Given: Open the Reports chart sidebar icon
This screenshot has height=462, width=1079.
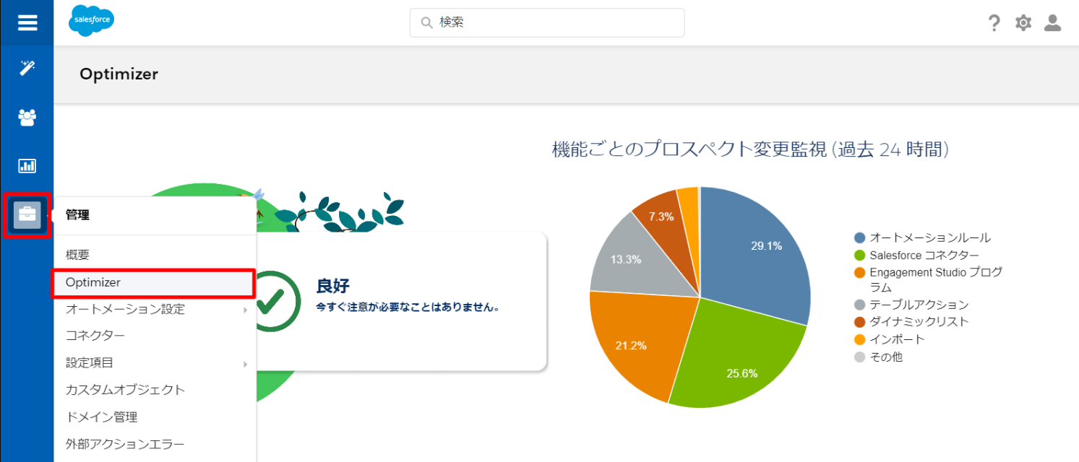Looking at the screenshot, I should click(x=27, y=166).
